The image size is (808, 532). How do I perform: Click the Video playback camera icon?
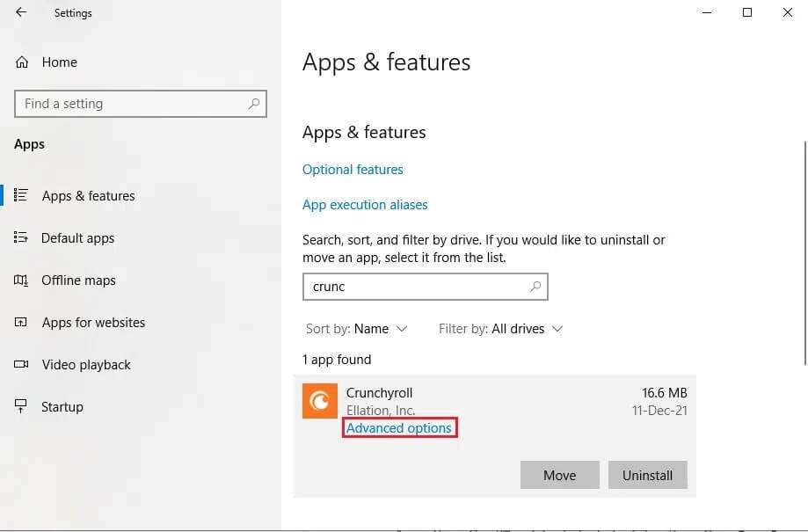click(21, 364)
